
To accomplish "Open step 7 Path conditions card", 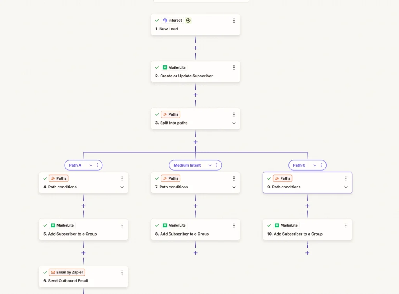I will (196, 183).
